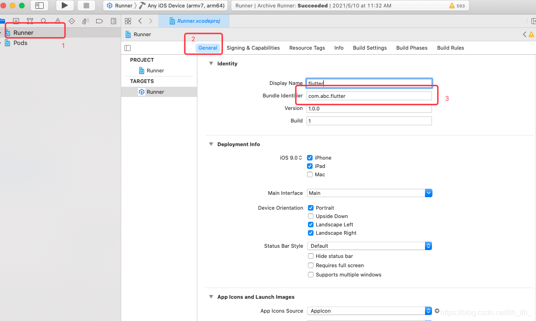Go forward in editor history

[151, 21]
